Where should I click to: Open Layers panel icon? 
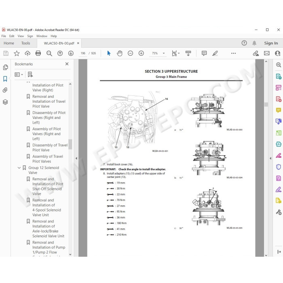(5, 102)
